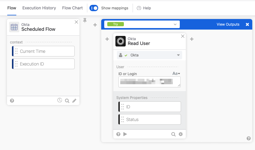255x150 pixels.
Task: Click plus icon right of Read User card
Action: click(192, 39)
